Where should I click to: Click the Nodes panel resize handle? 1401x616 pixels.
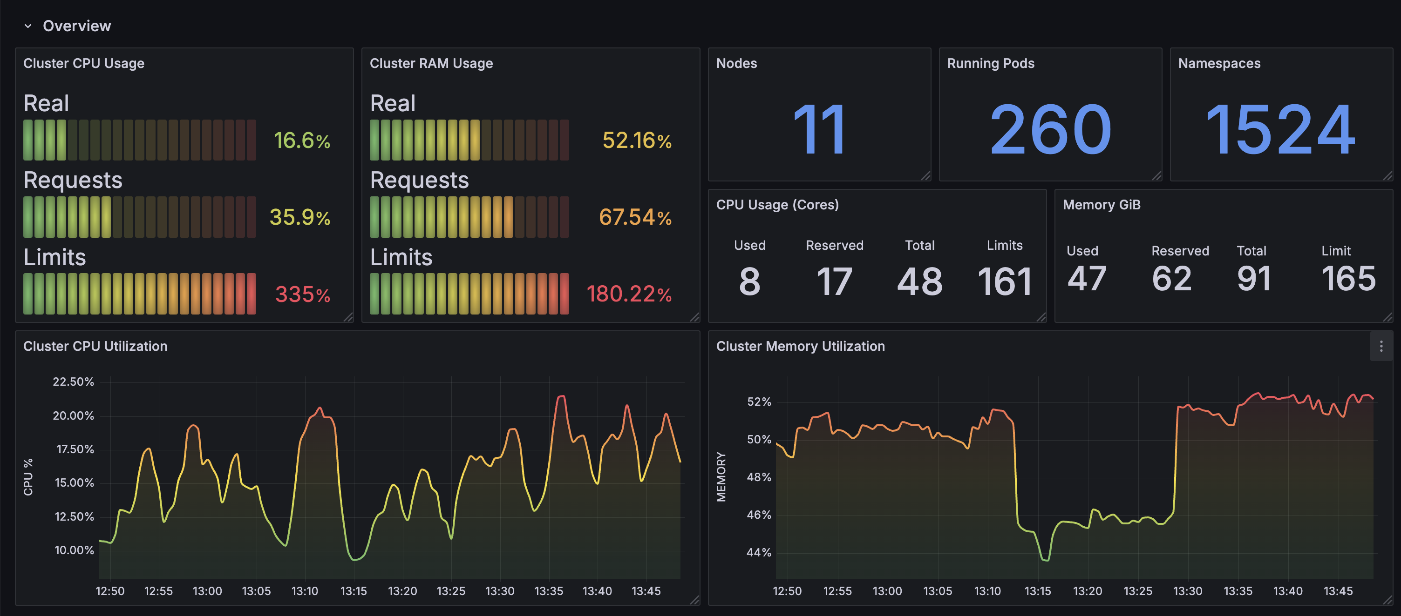(x=925, y=175)
